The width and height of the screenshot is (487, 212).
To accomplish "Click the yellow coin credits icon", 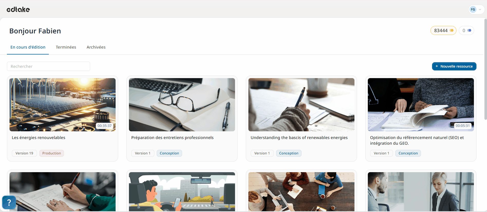I will pyautogui.click(x=452, y=30).
